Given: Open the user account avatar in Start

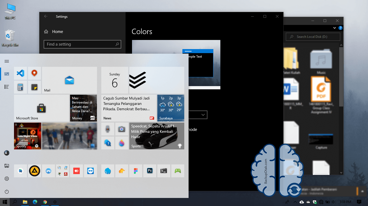Looking at the screenshot, I should (7, 153).
